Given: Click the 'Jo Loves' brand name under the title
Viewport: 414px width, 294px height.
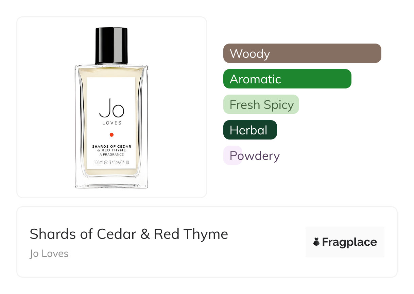Looking at the screenshot, I should [49, 254].
